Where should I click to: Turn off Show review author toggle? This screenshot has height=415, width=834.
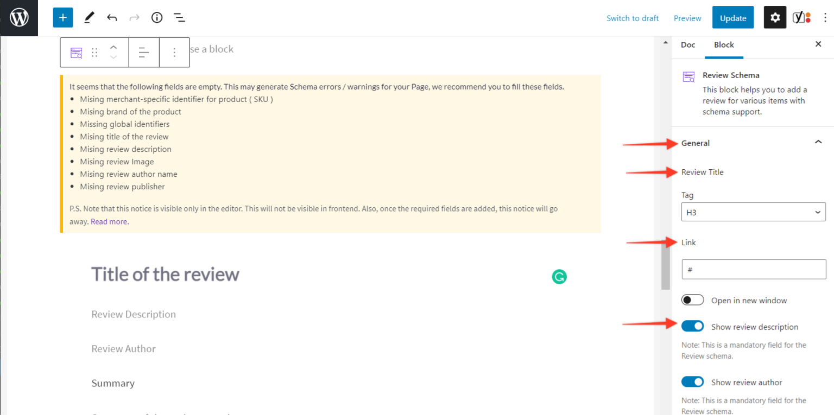[x=693, y=382]
